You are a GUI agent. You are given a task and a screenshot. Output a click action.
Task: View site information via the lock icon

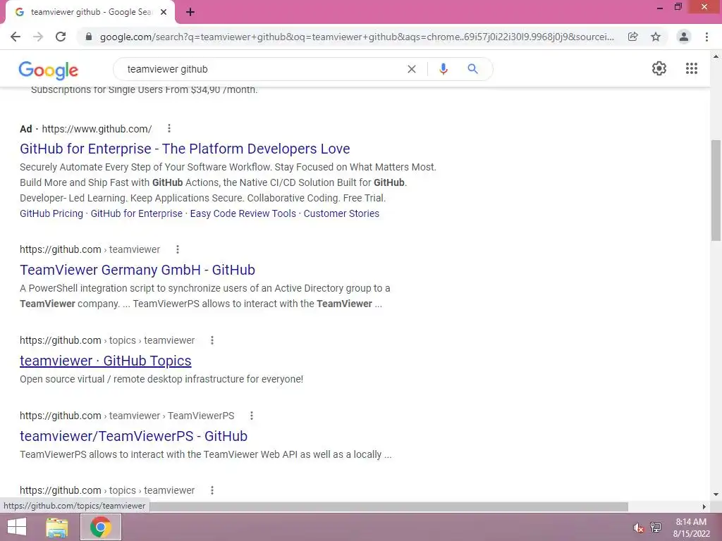point(89,37)
